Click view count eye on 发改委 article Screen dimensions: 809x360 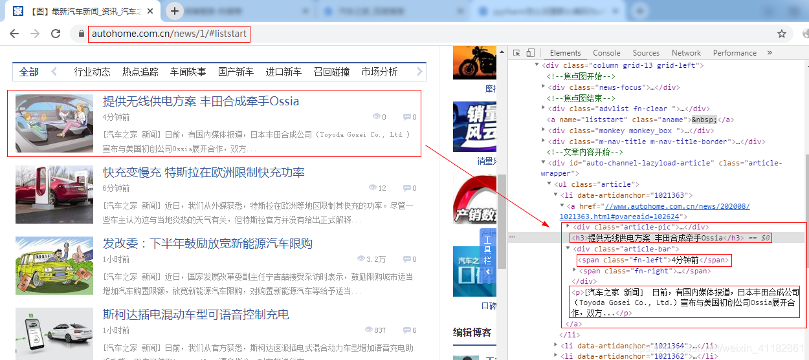point(361,259)
